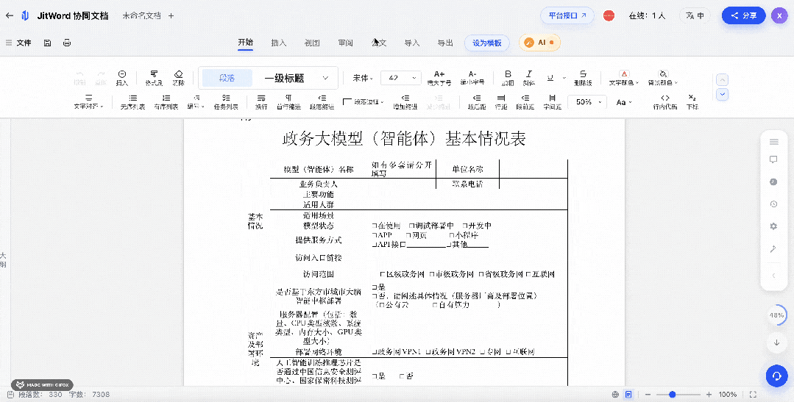Image resolution: width=794 pixels, height=402 pixels.
Task: Click the zoom slider in status bar
Action: 678,395
